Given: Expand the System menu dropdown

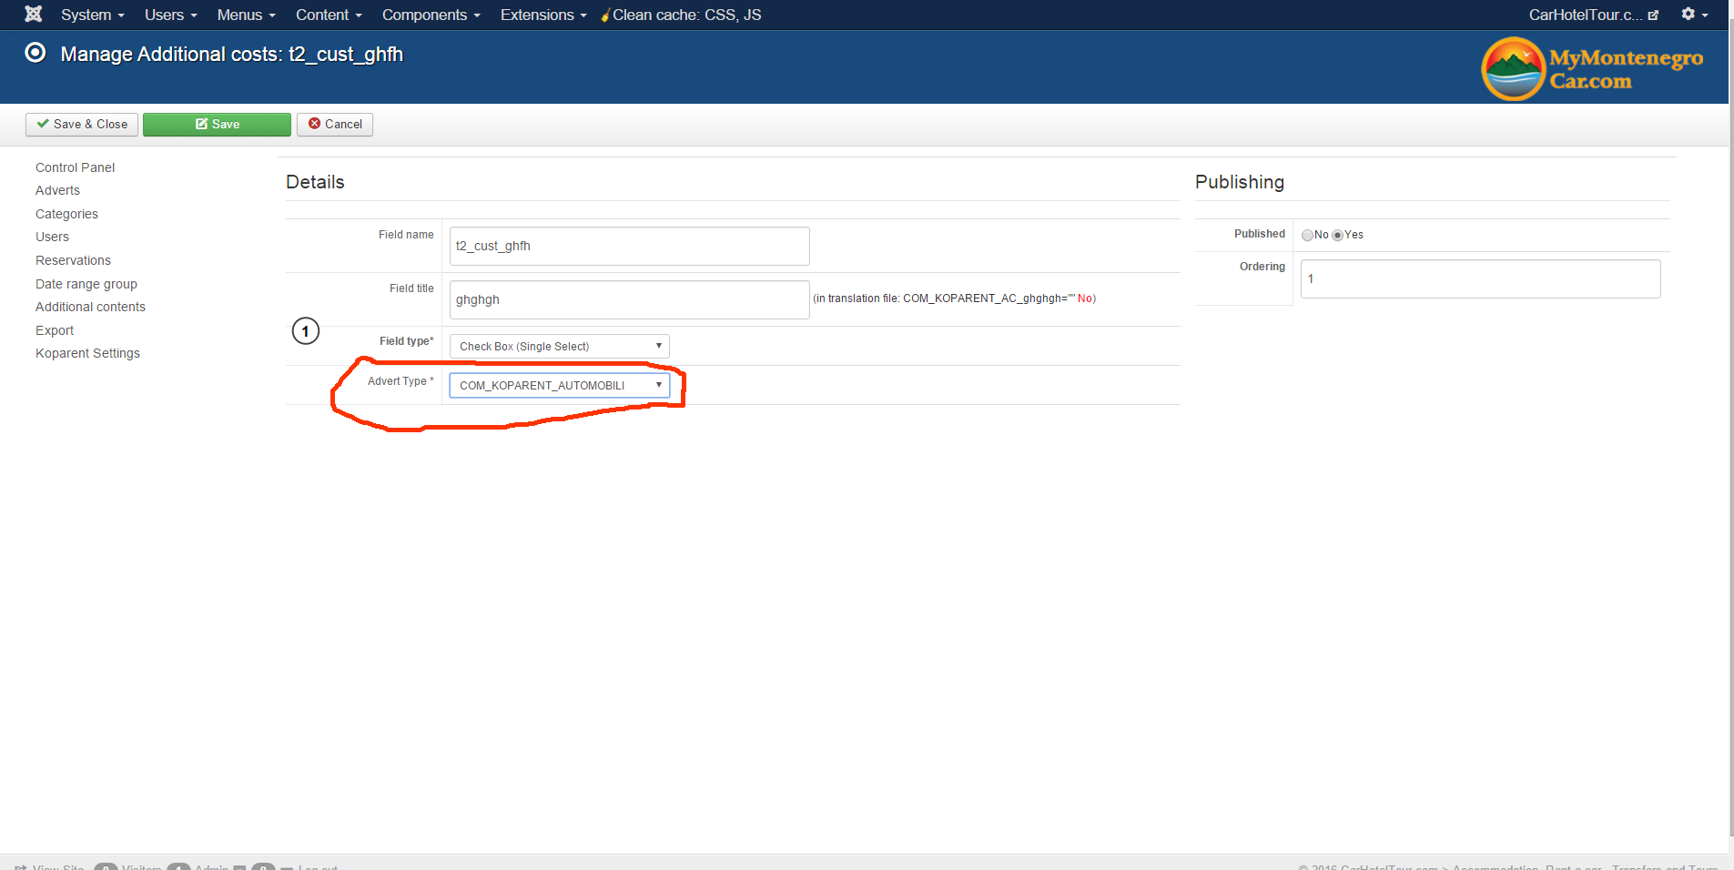Looking at the screenshot, I should coord(92,15).
